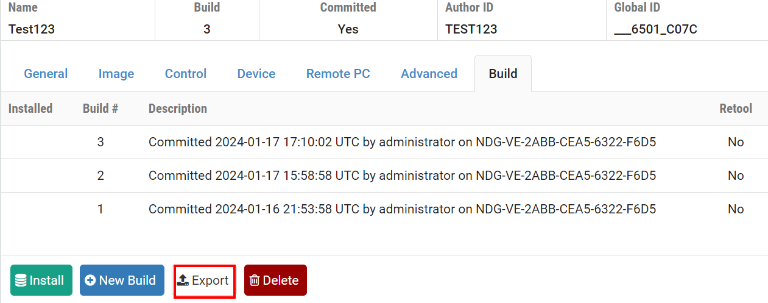
Task: Click the Global ID value
Action: tap(655, 29)
